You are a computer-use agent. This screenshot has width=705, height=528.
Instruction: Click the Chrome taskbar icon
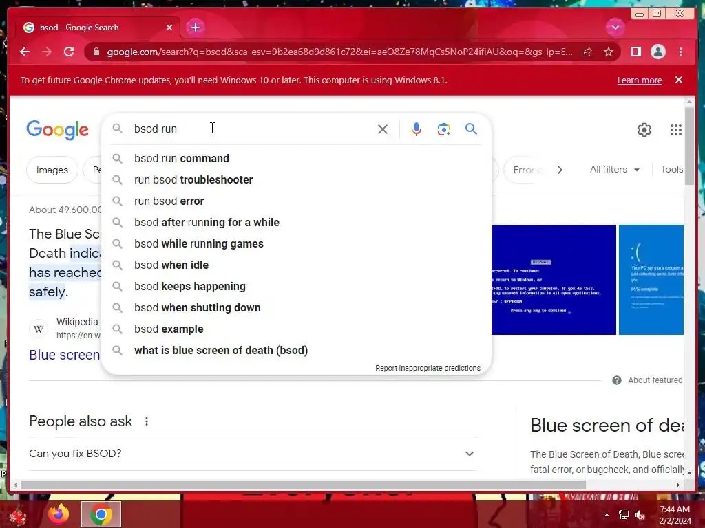(101, 514)
